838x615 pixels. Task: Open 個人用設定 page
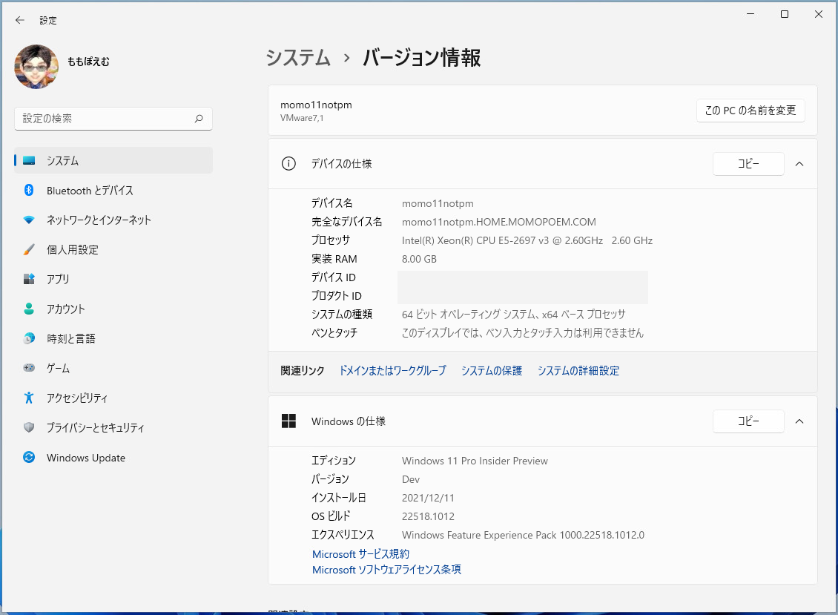click(x=113, y=250)
